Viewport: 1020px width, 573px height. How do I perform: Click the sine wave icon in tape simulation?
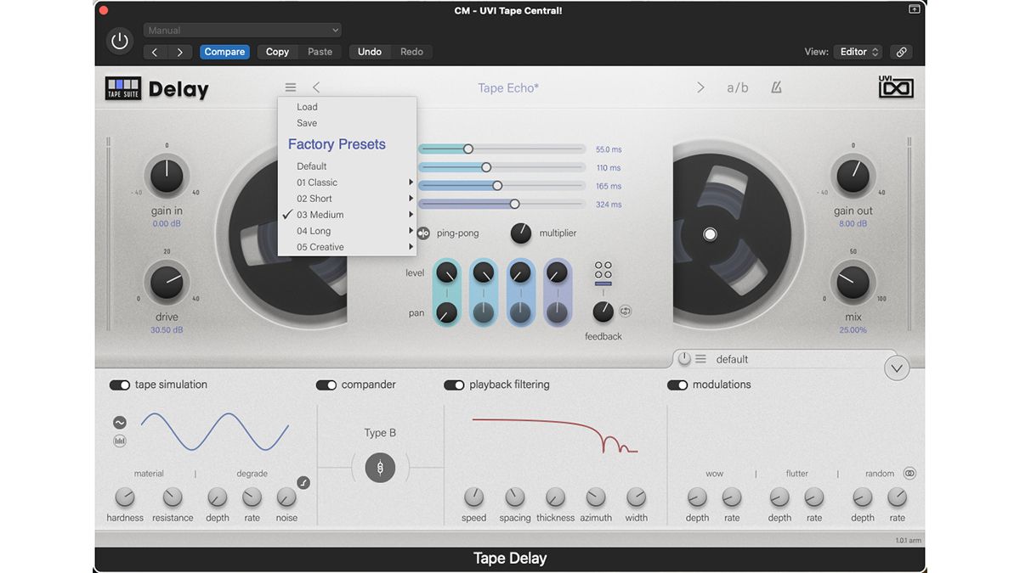119,421
